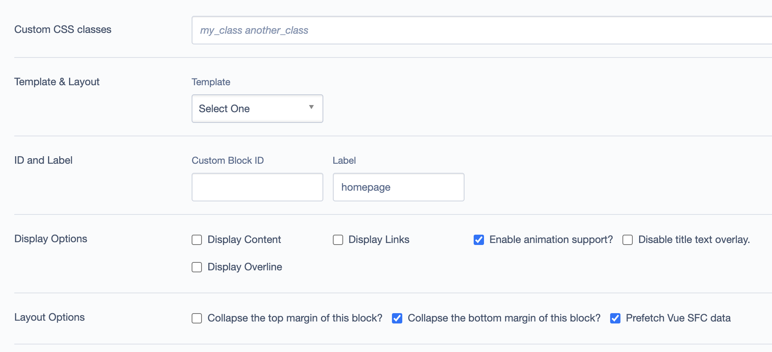Select the homepage text in the Label field
Screen dimensions: 772x352
(x=365, y=187)
